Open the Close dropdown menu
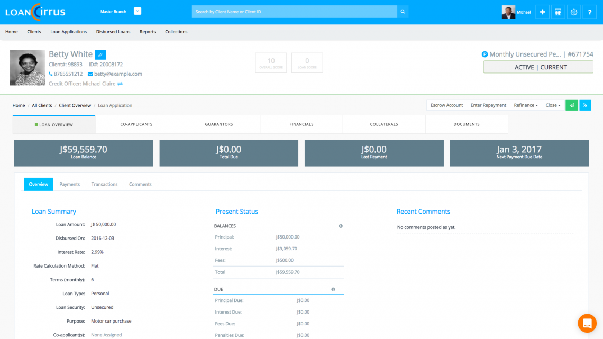Screen dimensions: 603x339 coord(553,105)
